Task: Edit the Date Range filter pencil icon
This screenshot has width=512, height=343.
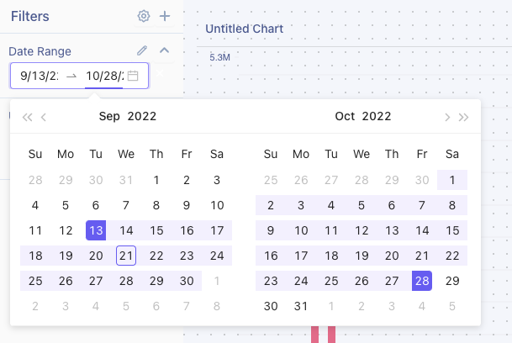Action: coord(142,50)
